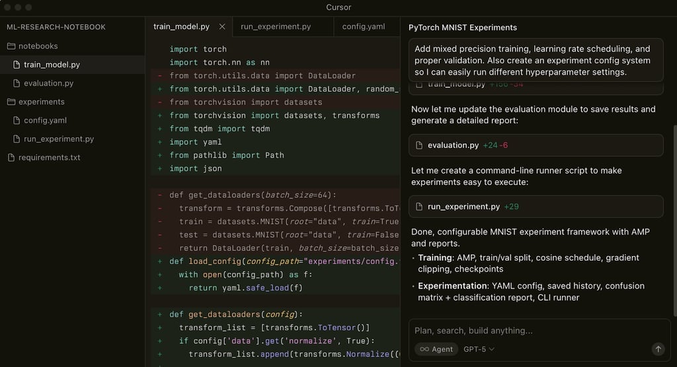Click the removed 'from torchvision import datasets' line
The image size is (677, 367).
pyautogui.click(x=276, y=102)
